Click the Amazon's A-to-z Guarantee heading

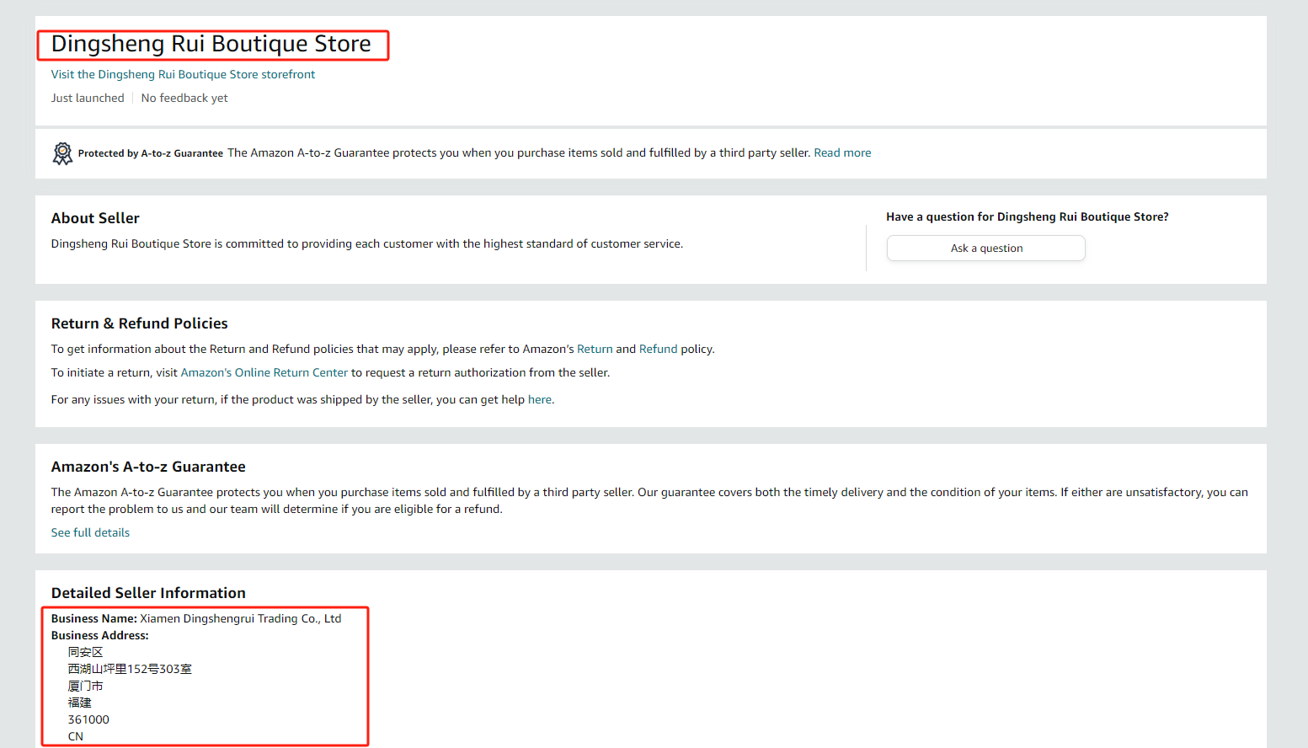[x=148, y=467]
